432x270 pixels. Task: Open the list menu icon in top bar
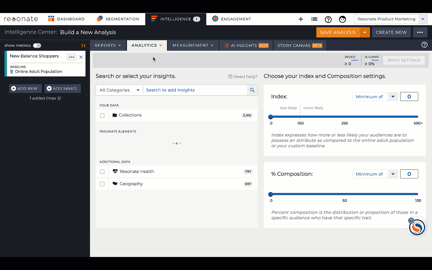click(x=314, y=19)
